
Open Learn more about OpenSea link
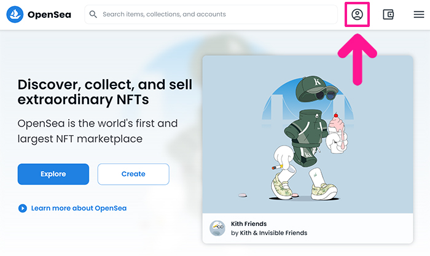coord(79,208)
